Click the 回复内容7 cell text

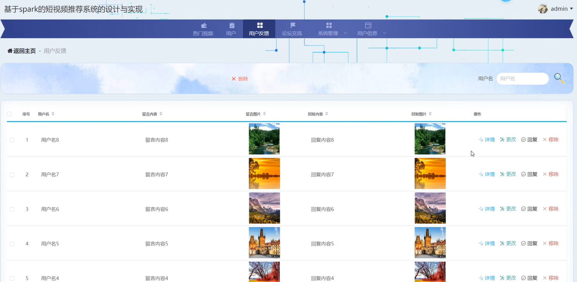(323, 175)
